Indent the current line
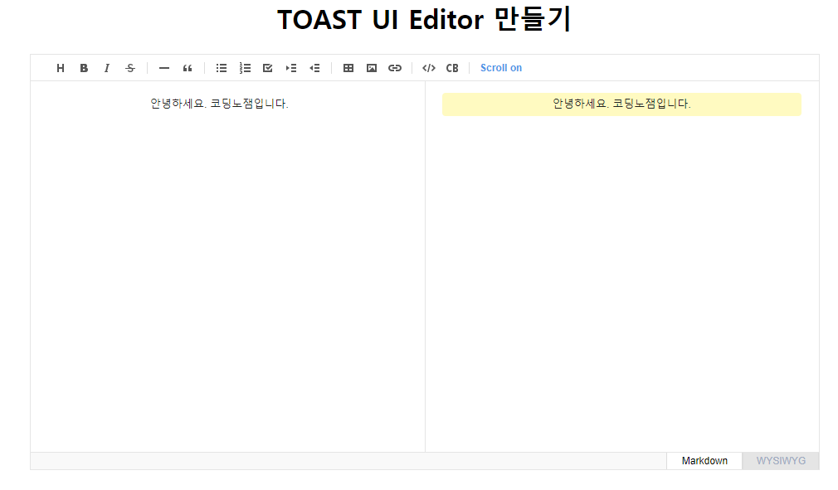The width and height of the screenshot is (838, 490). [x=291, y=68]
